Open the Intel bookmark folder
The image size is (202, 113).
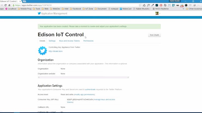[x=65, y=9]
